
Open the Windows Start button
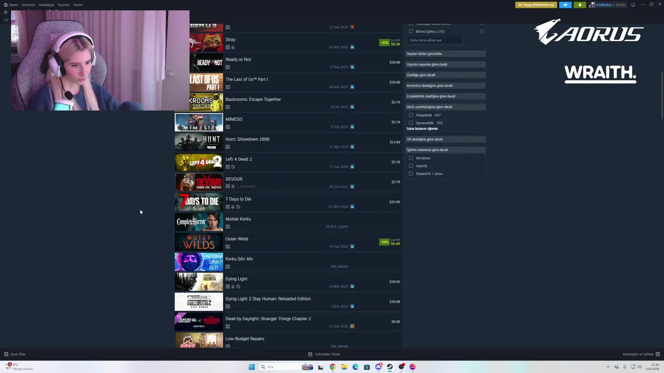(x=252, y=367)
